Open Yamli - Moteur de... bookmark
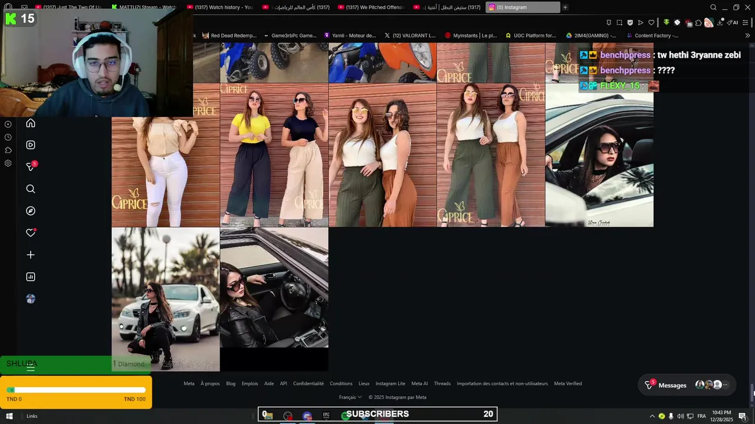Image resolution: width=755 pixels, height=424 pixels. pos(350,35)
